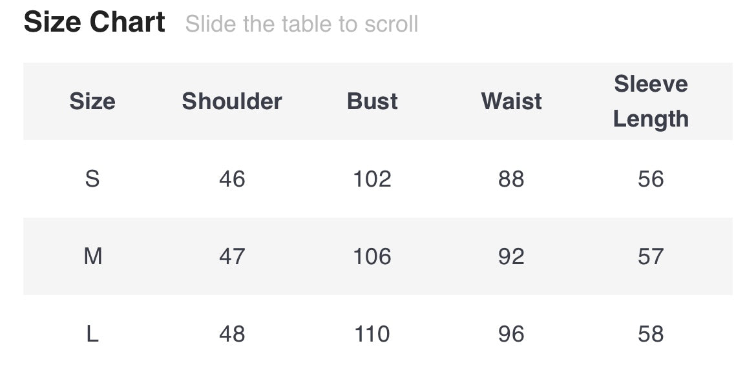Click bust value 106 for size M
This screenshot has height=381, width=756.
coord(372,256)
